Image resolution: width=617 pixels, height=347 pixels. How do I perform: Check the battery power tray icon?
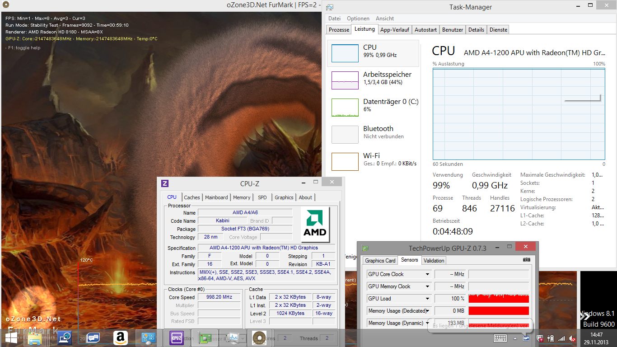click(551, 338)
